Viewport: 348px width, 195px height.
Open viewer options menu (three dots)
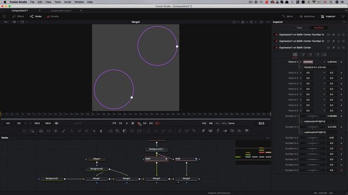pos(268,22)
